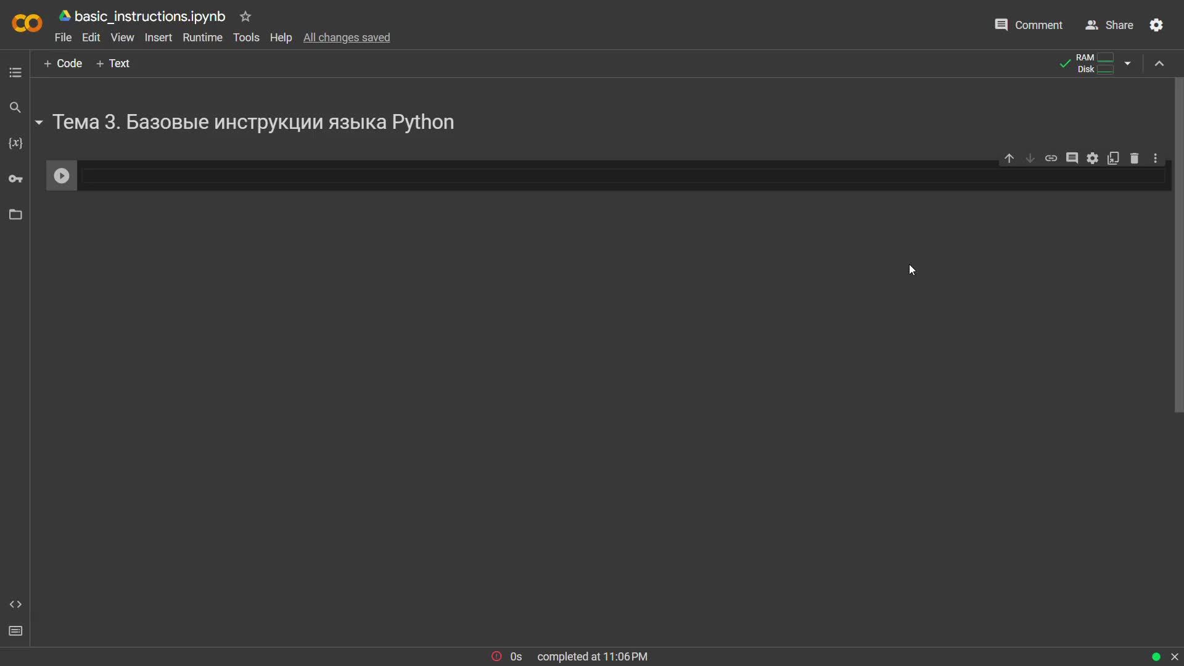The height and width of the screenshot is (666, 1184).
Task: Close the bottom status bar
Action: tap(1175, 657)
